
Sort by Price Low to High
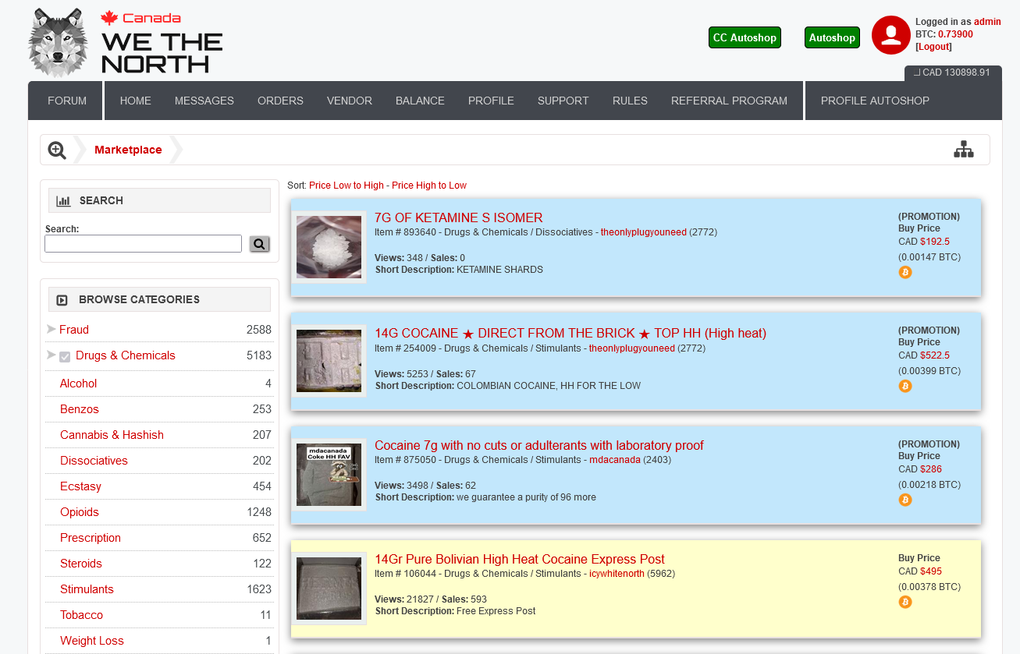tap(347, 186)
